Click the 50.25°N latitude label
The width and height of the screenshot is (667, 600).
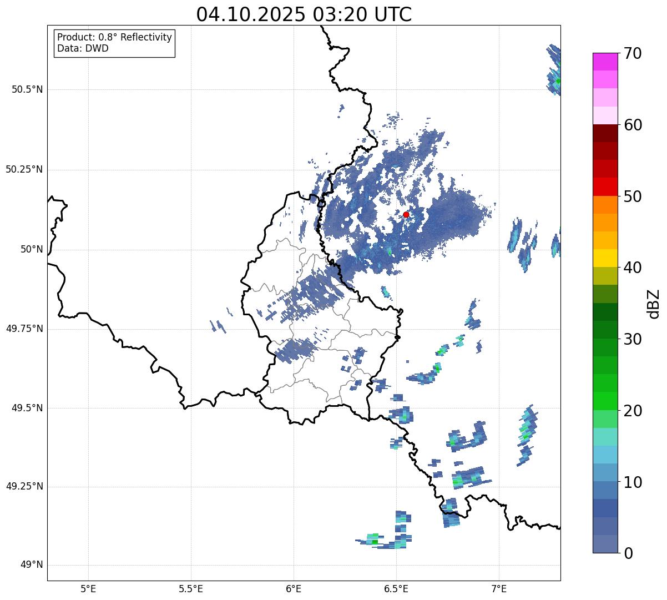point(24,169)
